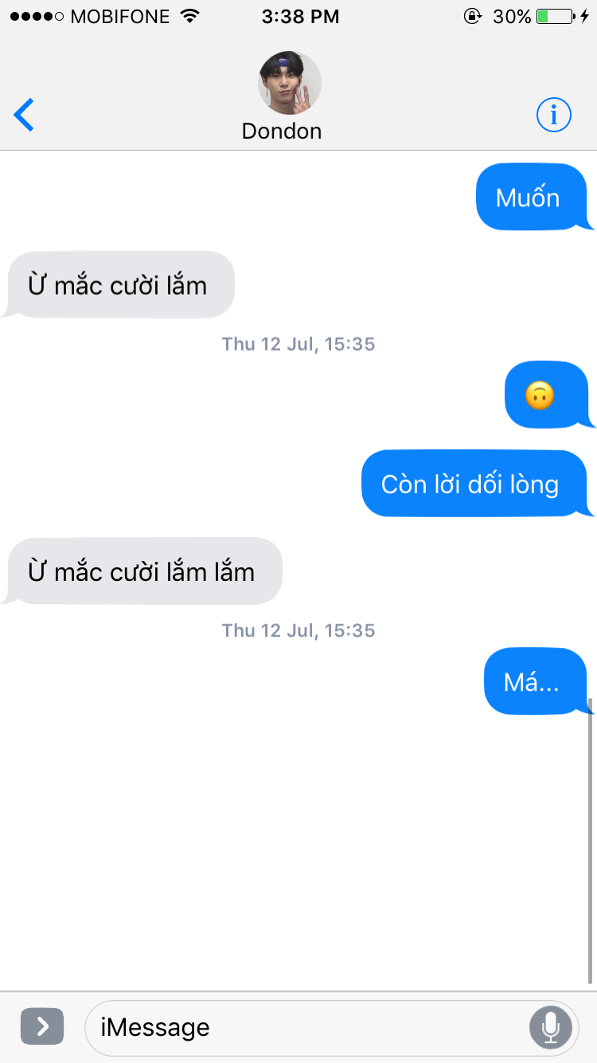Tap Dondon's contact avatar photo
Image resolution: width=597 pixels, height=1063 pixels.
click(290, 83)
